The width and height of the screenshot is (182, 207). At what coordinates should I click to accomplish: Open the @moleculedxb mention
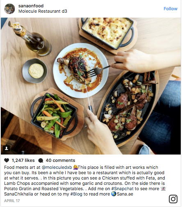click(x=57, y=167)
